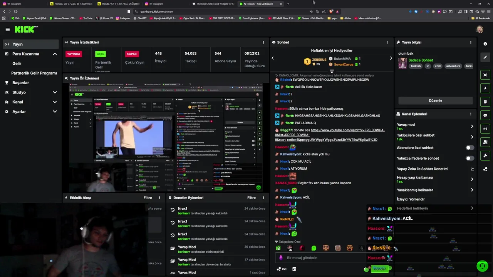Open the Kicks infinity gift icon under chat
This screenshot has width=493, height=277.
tap(282, 269)
